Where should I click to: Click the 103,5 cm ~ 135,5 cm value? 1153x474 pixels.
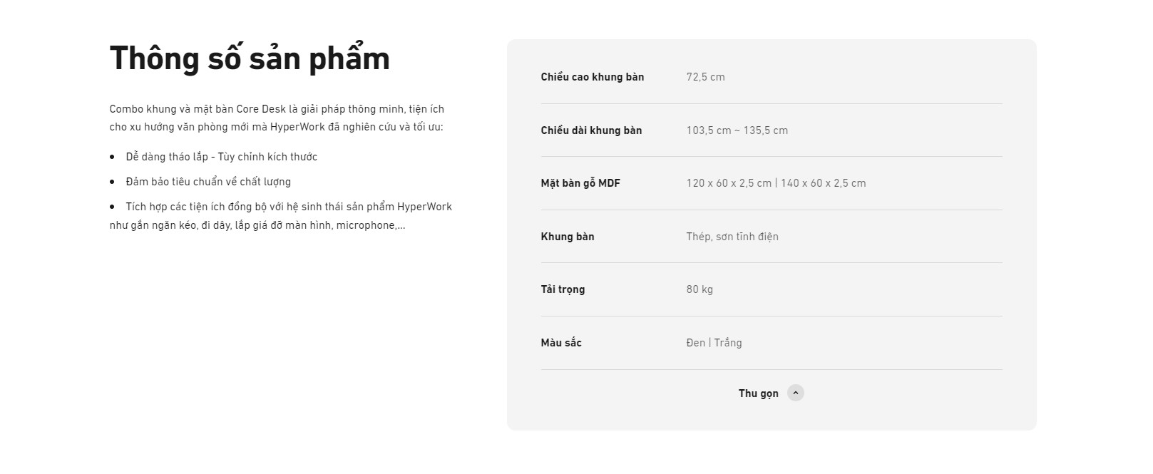737,130
